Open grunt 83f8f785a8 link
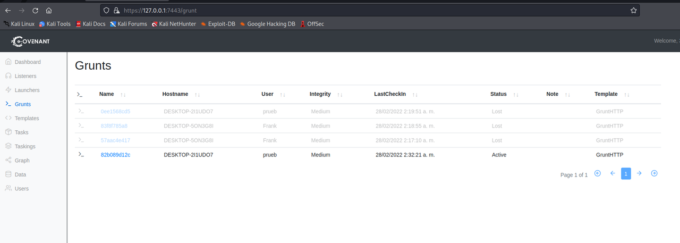680x243 pixels. (x=114, y=126)
